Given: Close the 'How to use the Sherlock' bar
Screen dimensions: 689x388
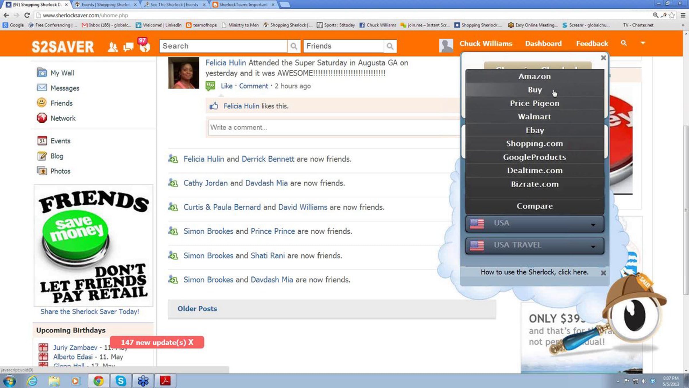Looking at the screenshot, I should 603,273.
